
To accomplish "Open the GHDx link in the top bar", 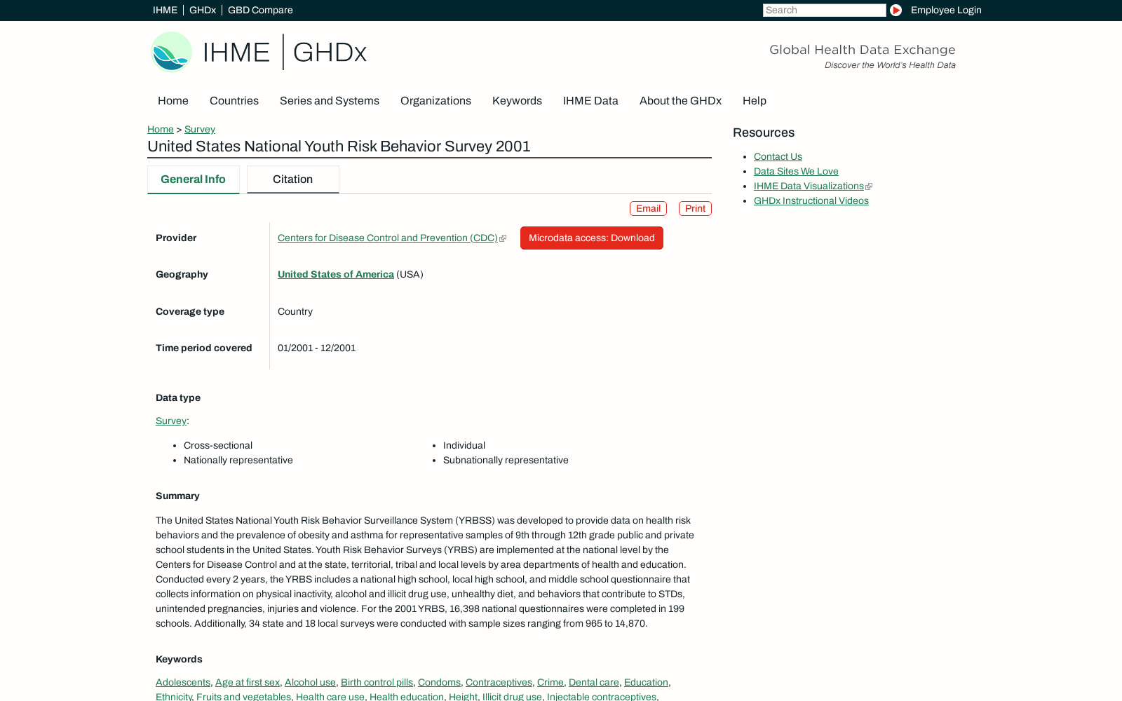I will (203, 10).
